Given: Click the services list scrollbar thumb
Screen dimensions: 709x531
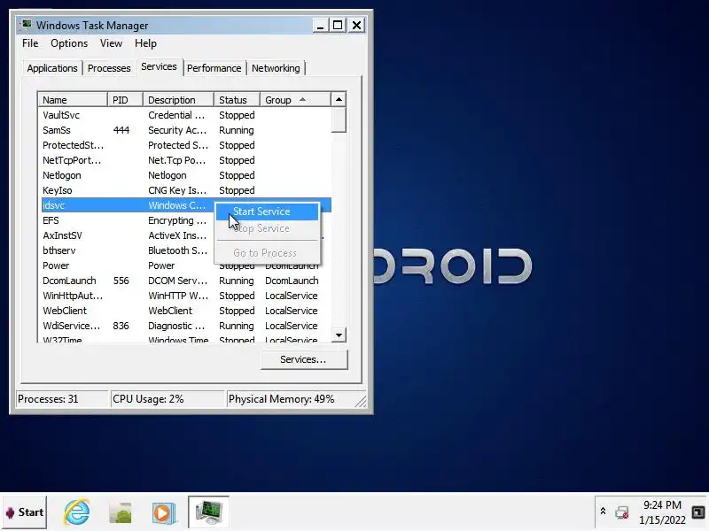Looking at the screenshot, I should 339,119.
